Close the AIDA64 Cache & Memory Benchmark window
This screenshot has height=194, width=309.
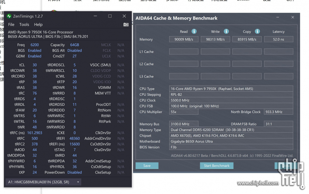point(293,18)
